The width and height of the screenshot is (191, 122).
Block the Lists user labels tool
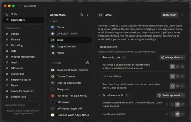pyautogui.click(x=183, y=76)
